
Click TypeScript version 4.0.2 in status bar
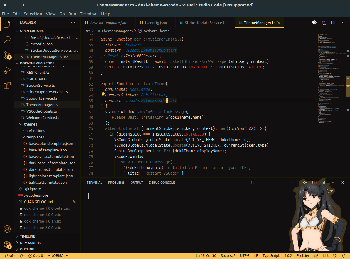288,256
